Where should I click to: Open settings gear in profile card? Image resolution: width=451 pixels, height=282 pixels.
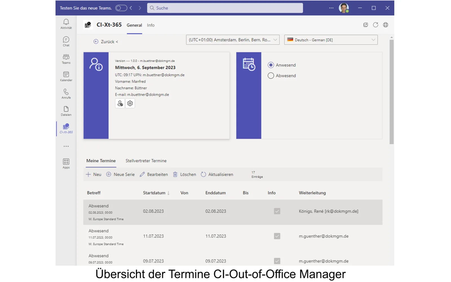[130, 103]
